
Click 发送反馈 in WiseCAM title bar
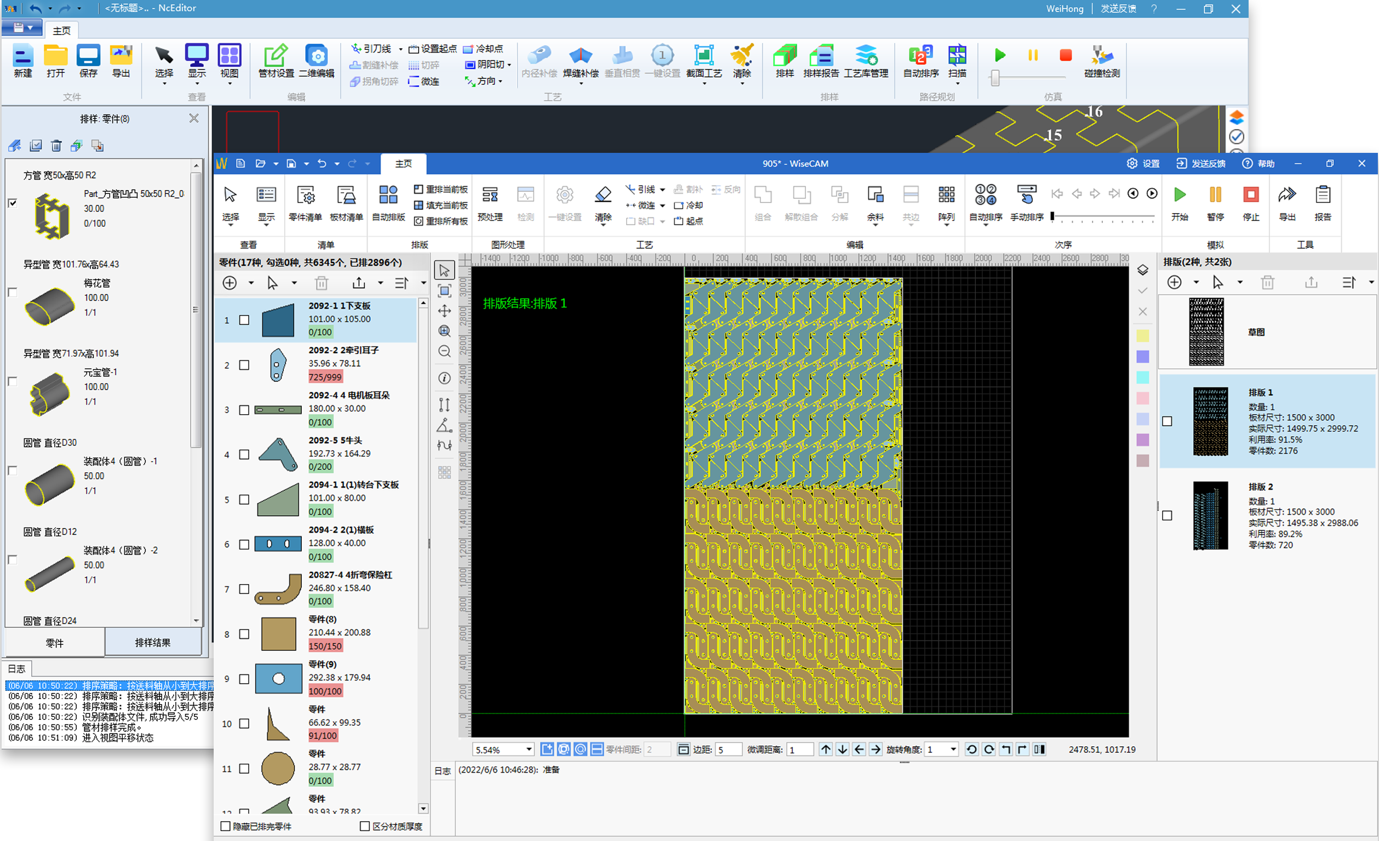[1201, 163]
